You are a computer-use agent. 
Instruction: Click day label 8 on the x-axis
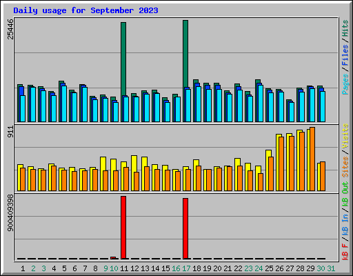point(95,268)
